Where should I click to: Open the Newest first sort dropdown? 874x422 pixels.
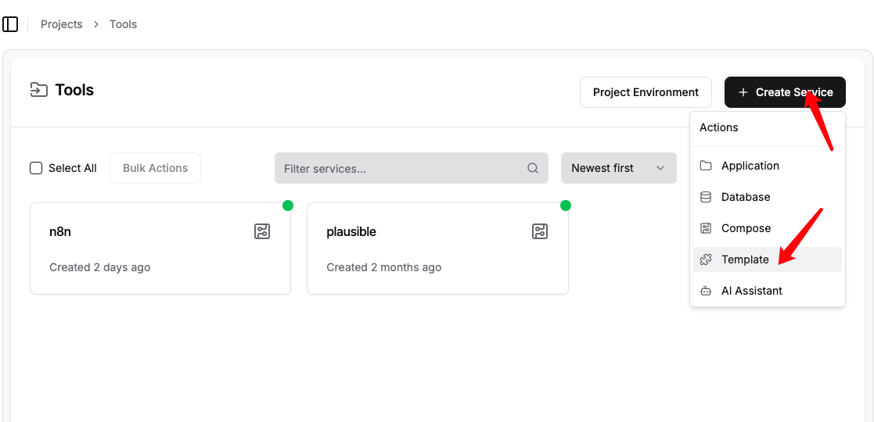point(610,168)
